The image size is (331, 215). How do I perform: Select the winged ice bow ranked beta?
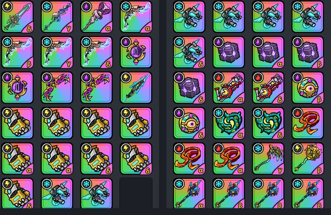(18, 53)
